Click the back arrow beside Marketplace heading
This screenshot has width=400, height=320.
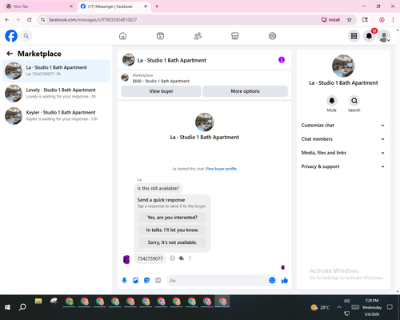point(10,54)
